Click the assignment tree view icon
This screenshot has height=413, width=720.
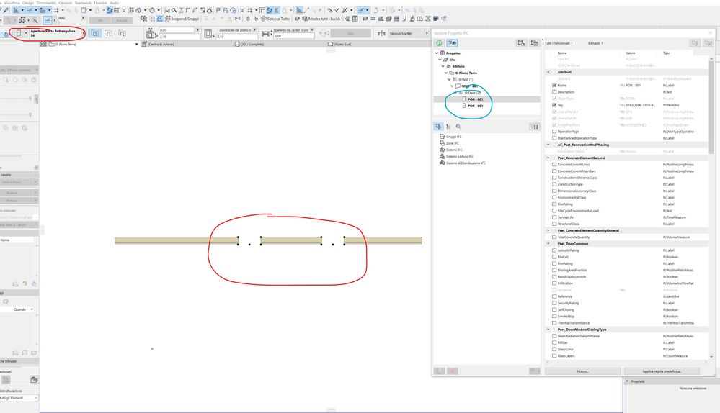click(x=448, y=127)
